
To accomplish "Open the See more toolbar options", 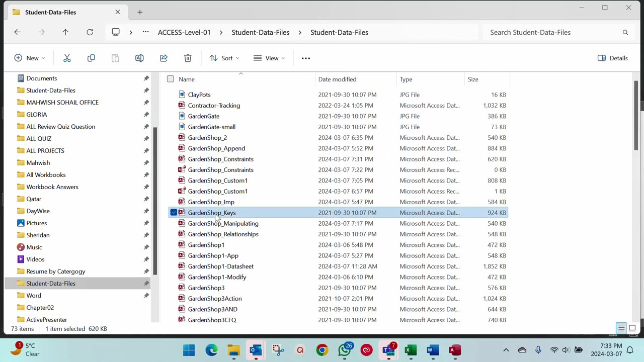I will click(x=306, y=58).
